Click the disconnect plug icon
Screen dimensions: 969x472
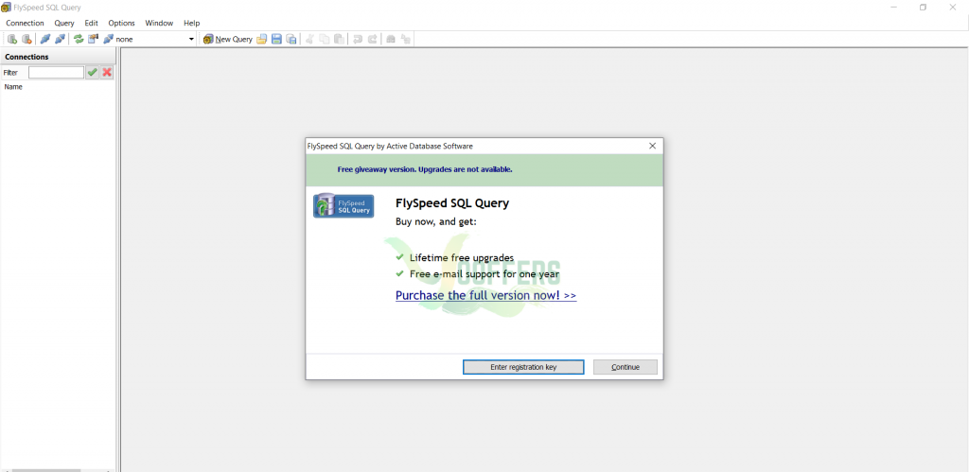[x=60, y=39]
